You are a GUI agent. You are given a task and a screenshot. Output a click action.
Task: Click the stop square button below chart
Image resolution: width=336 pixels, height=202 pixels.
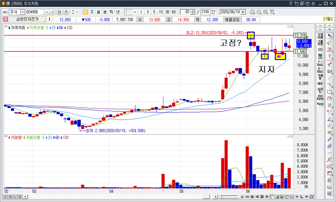262,197
